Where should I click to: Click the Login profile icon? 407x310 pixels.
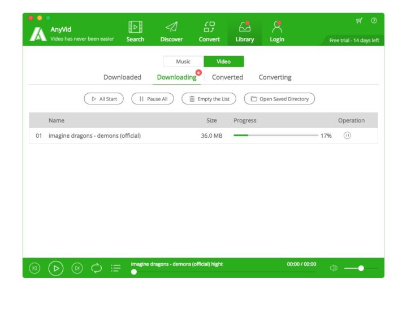click(277, 27)
